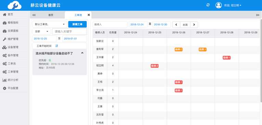This screenshot has height=125, width=262.
Task: Click the cloud wrench logo
Action: pos(15,5)
